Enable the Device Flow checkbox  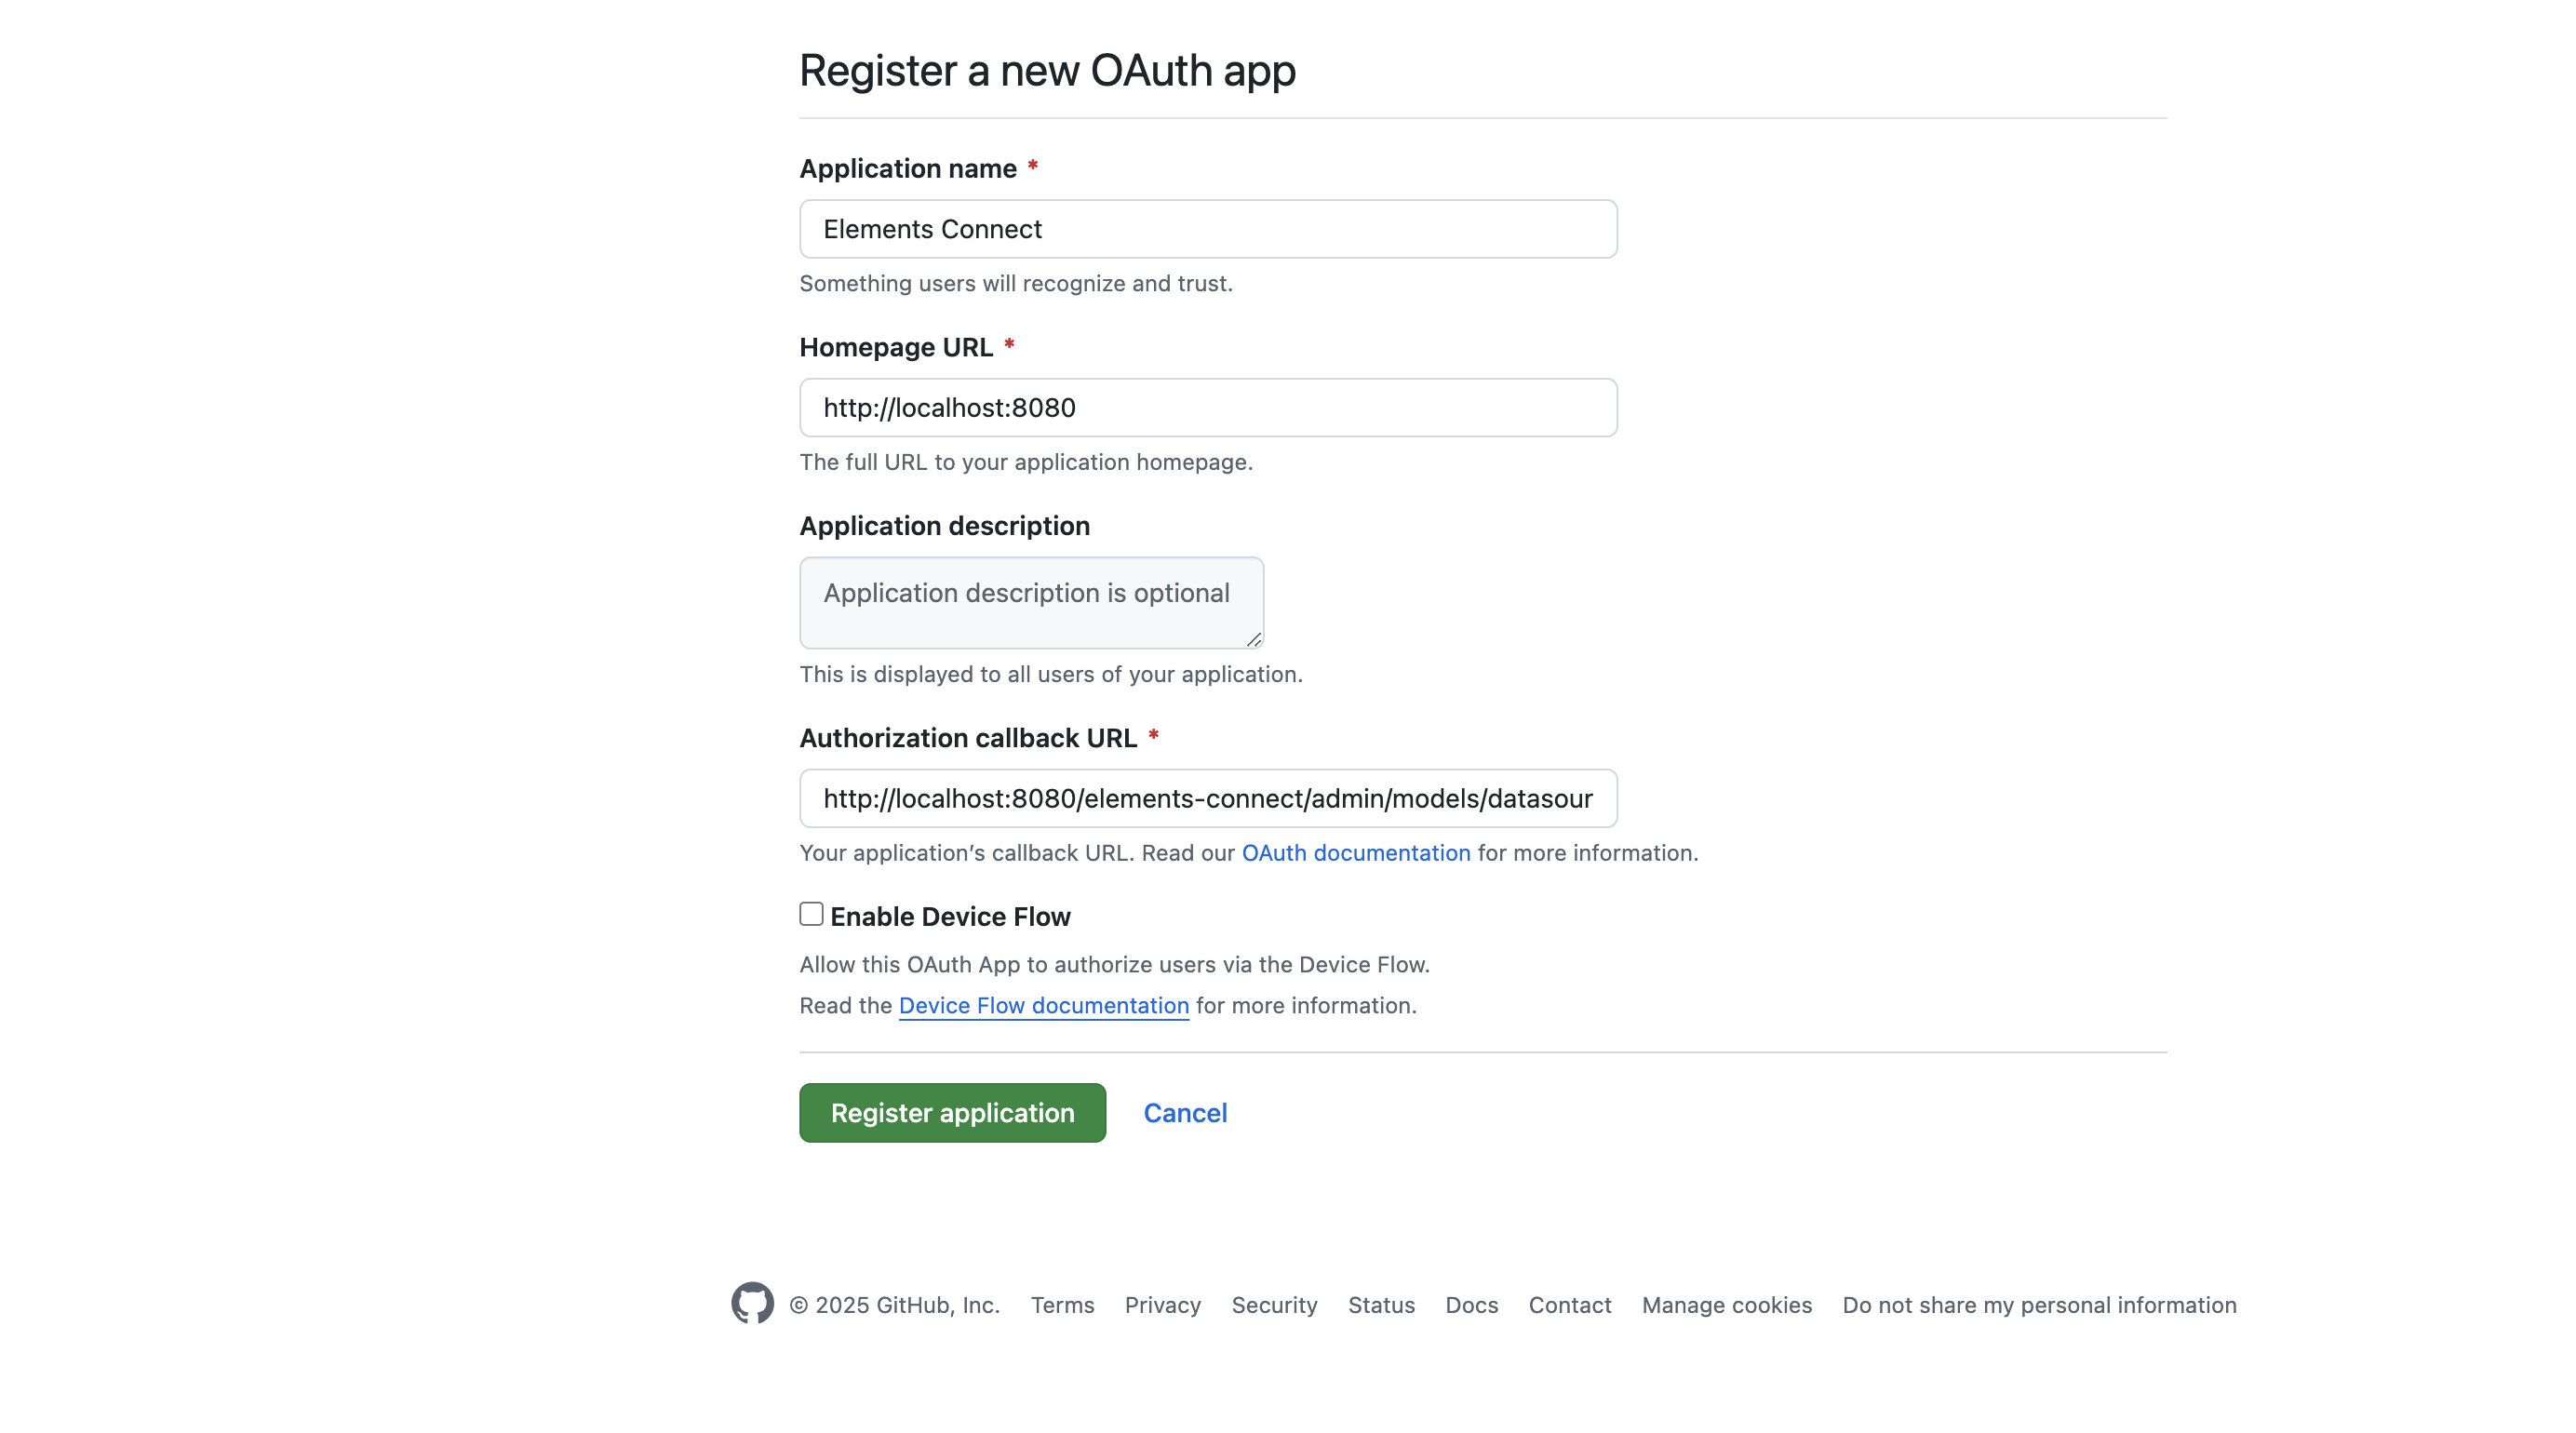(x=810, y=913)
